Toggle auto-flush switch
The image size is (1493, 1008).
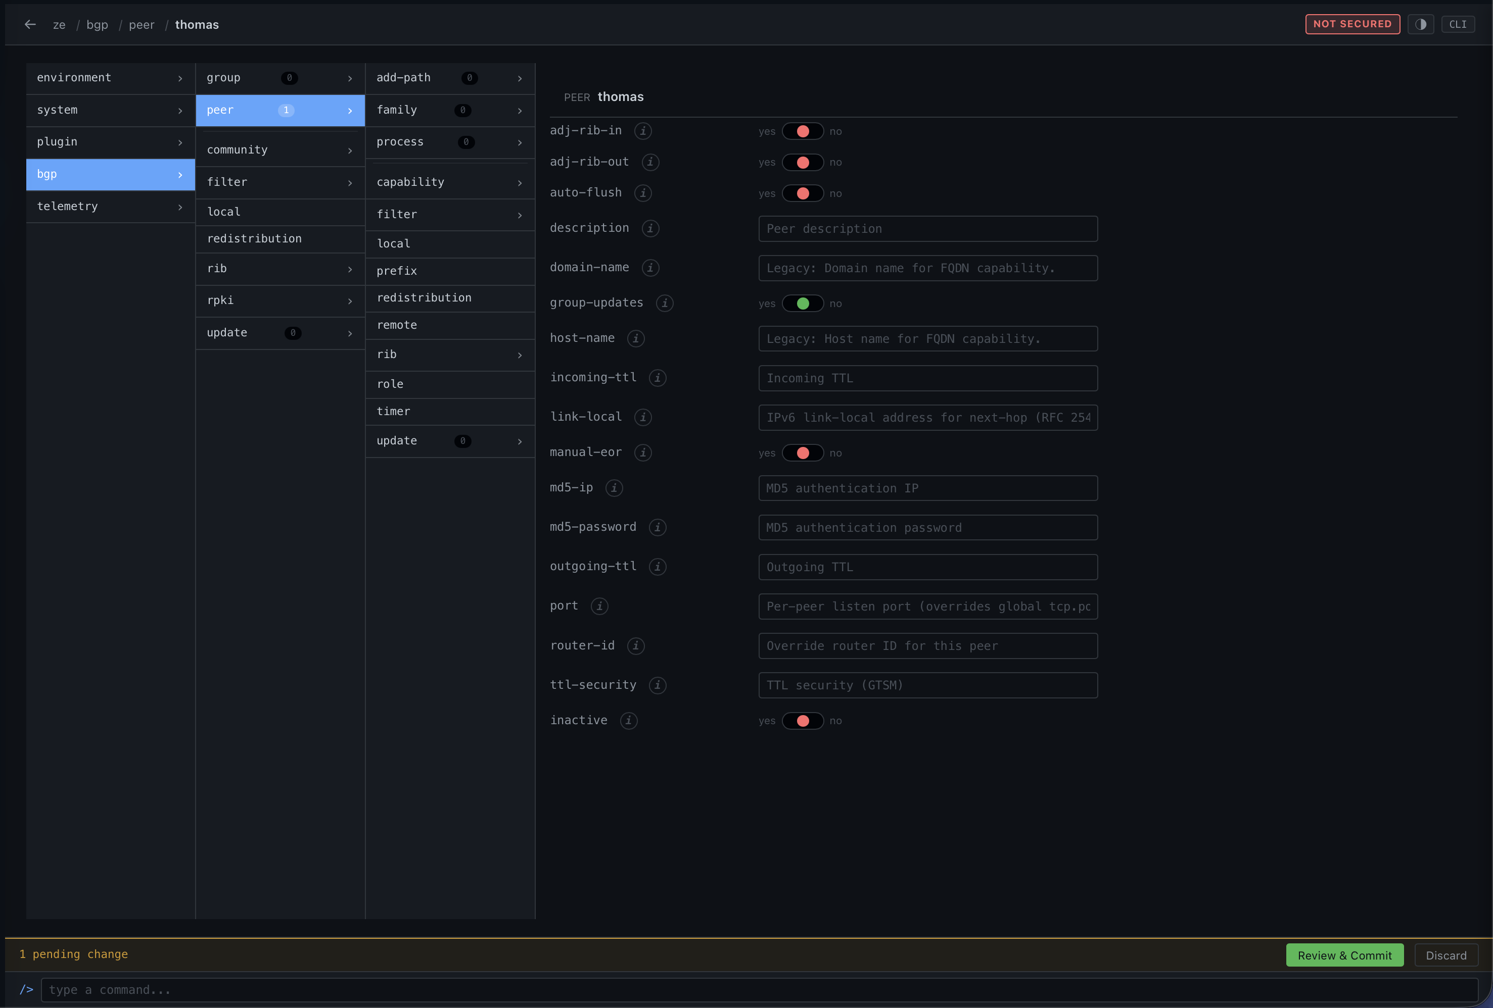coord(803,193)
